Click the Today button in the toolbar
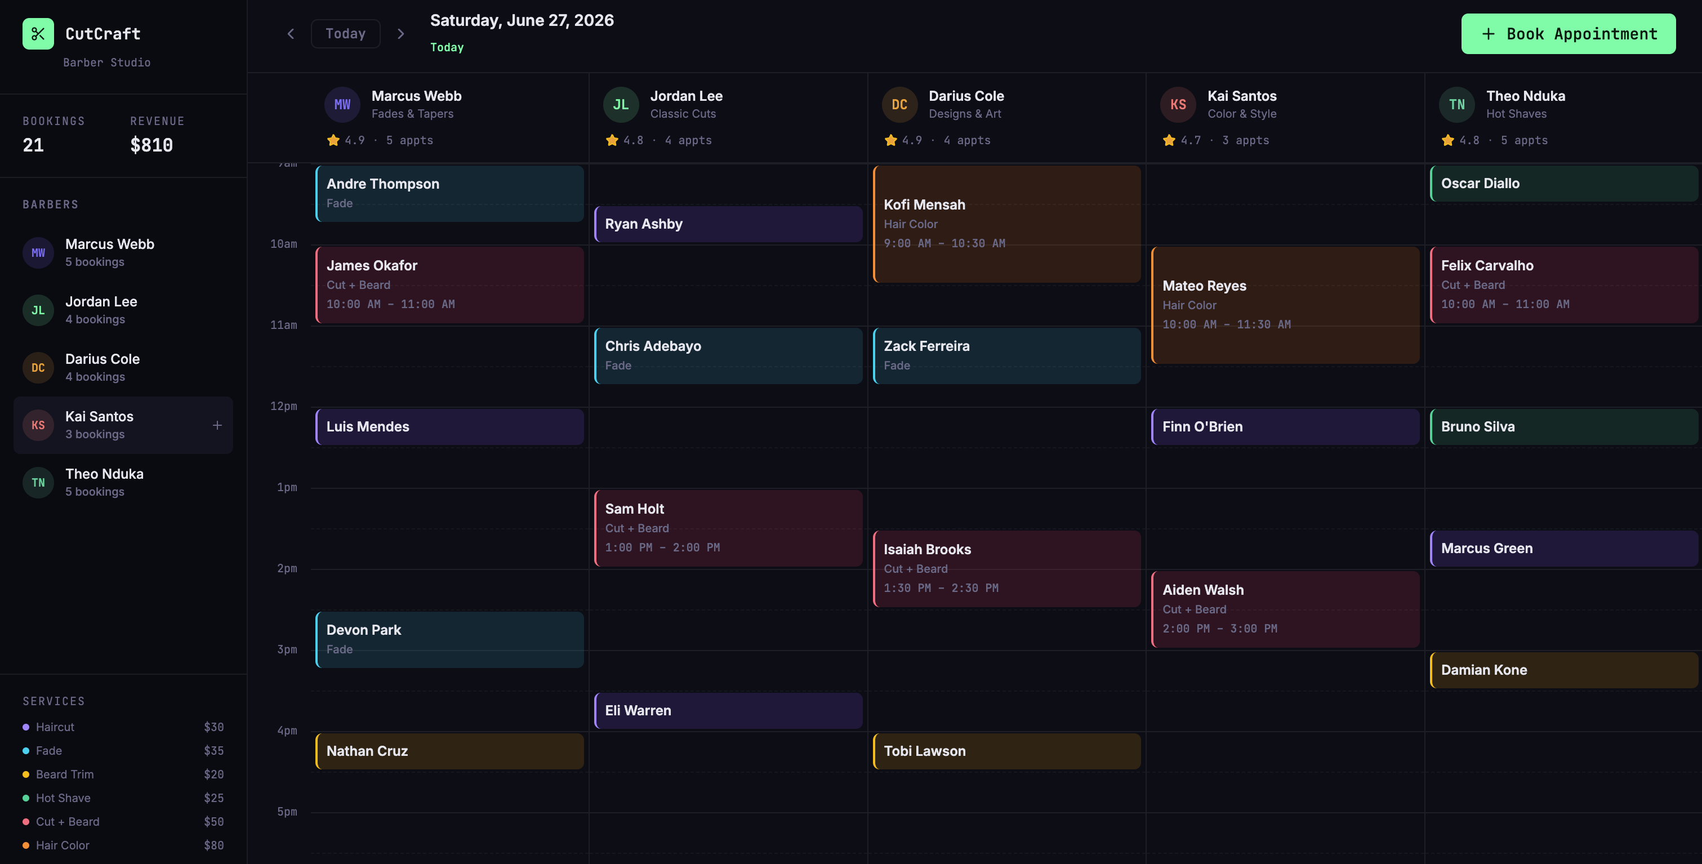Viewport: 1702px width, 864px height. (x=346, y=34)
